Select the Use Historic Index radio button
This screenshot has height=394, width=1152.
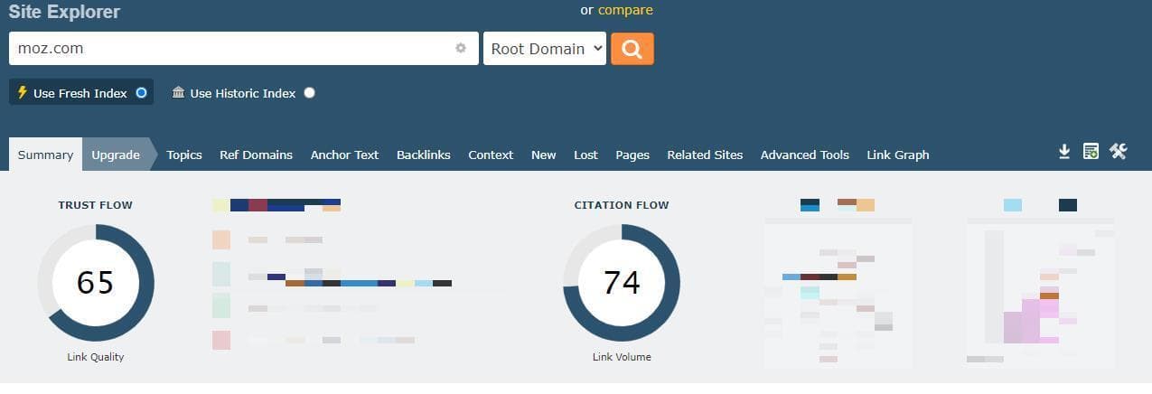click(x=310, y=93)
